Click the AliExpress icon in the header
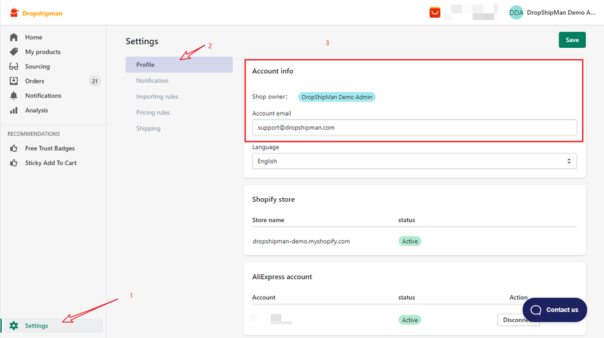The height and width of the screenshot is (338, 604). [435, 13]
